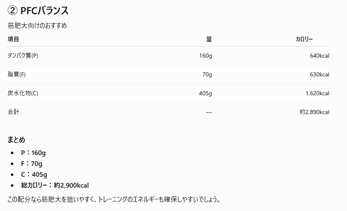The height and width of the screenshot is (211, 347).
Task: Click the 160g protein amount cell
Action: click(x=206, y=56)
